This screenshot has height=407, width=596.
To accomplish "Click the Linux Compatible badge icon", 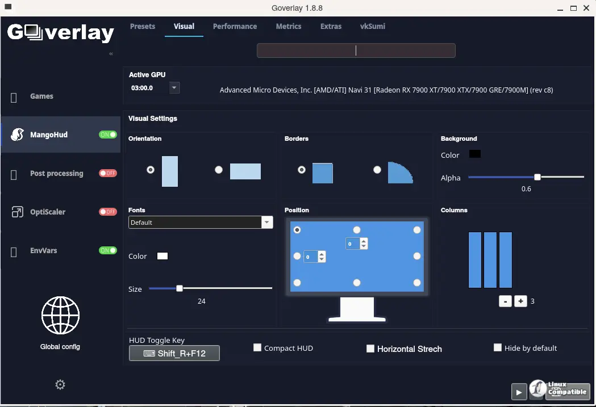I will tap(560, 390).
